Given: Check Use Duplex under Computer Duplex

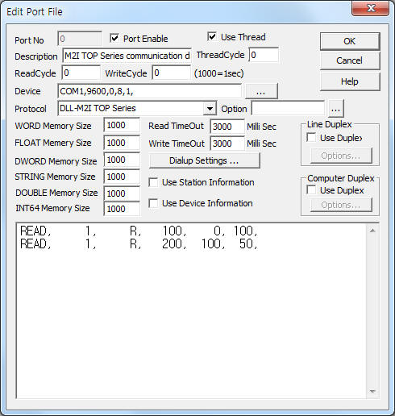Looking at the screenshot, I should [311, 190].
